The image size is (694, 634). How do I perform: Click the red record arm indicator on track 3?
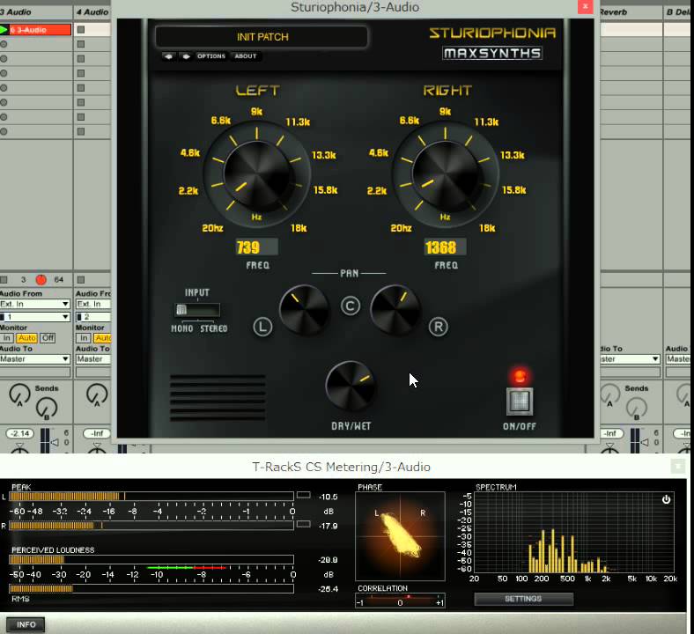tap(41, 280)
